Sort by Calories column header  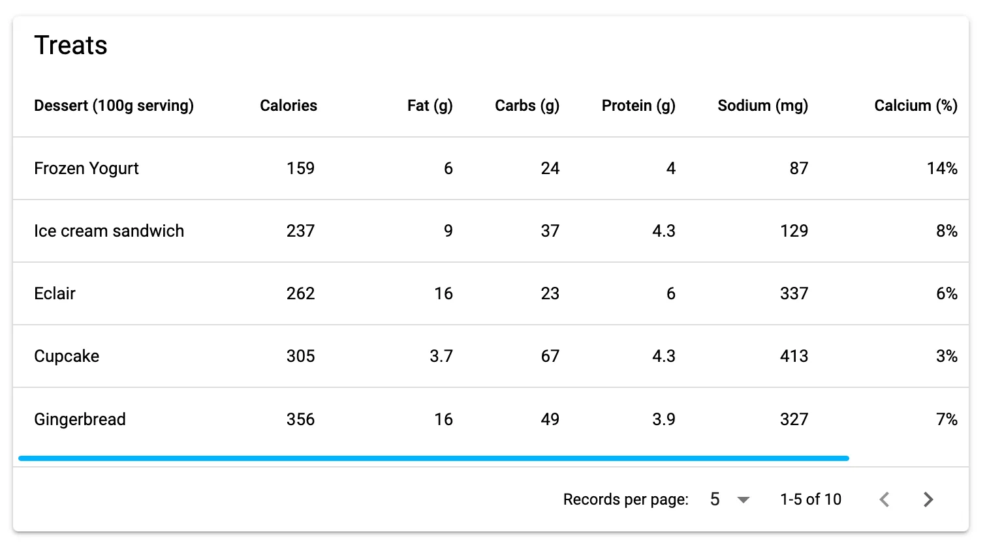click(288, 106)
